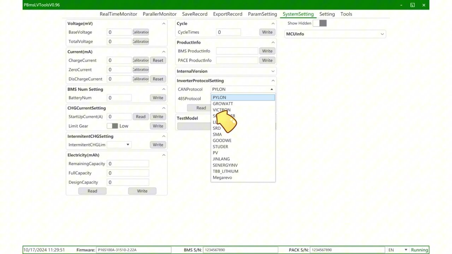The image size is (452, 254).
Task: Open the RealTimeMonitor tab
Action: pos(118,14)
